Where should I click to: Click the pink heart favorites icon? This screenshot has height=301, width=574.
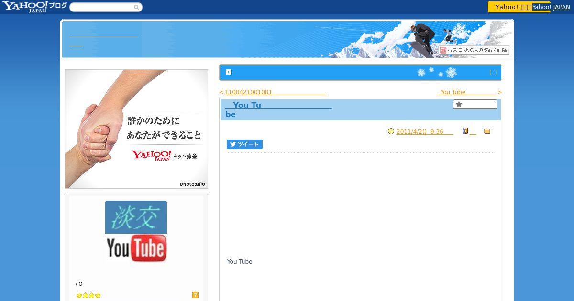[443, 50]
